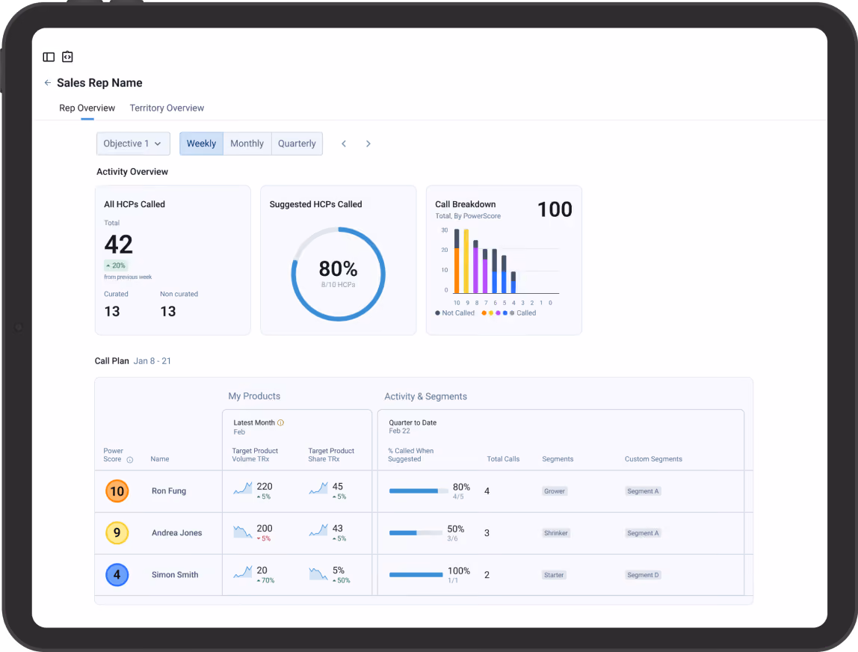Screen dimensions: 858x652
Task: Click the All HCPs Called total 42
Action: (118, 244)
